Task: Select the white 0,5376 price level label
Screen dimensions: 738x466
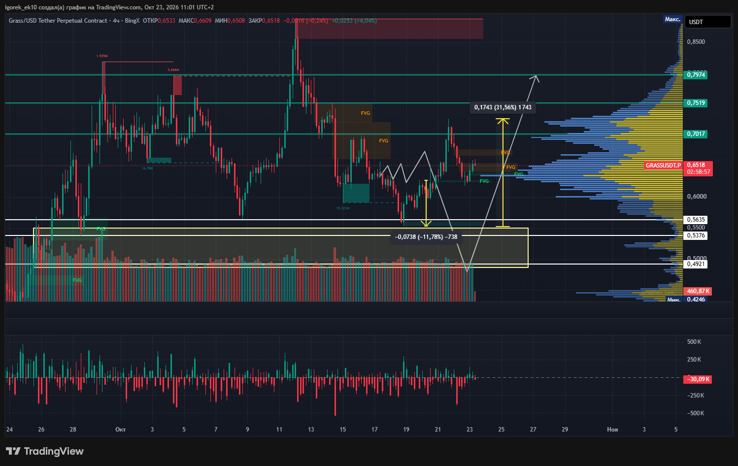Action: tap(696, 235)
